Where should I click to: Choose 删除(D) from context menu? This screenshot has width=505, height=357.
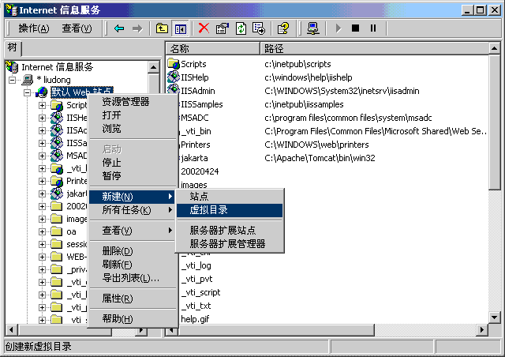[x=133, y=251]
